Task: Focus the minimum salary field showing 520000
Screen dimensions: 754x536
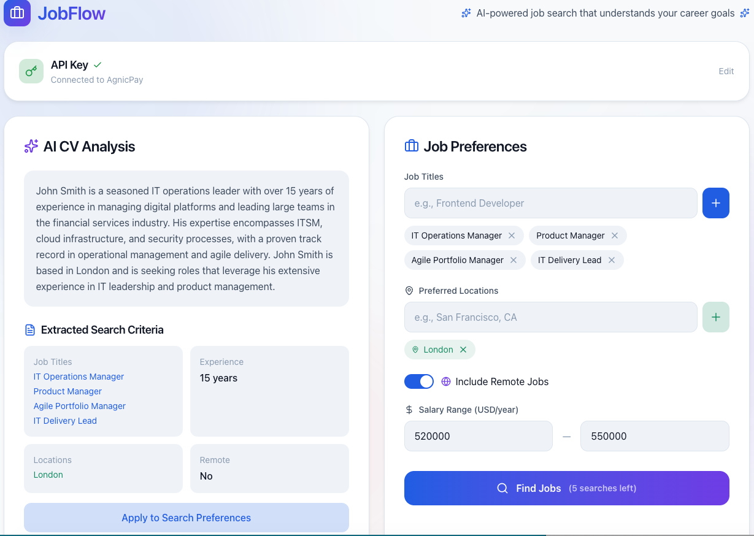Action: pyautogui.click(x=478, y=435)
